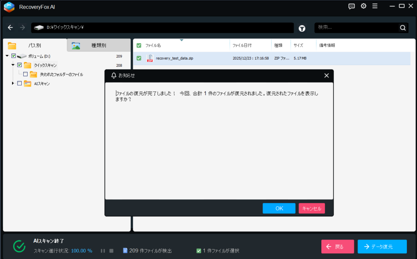Screen dimensions: 417x259
Task: Collapse the ボリューム (D:) tree node
Action: click(7, 56)
